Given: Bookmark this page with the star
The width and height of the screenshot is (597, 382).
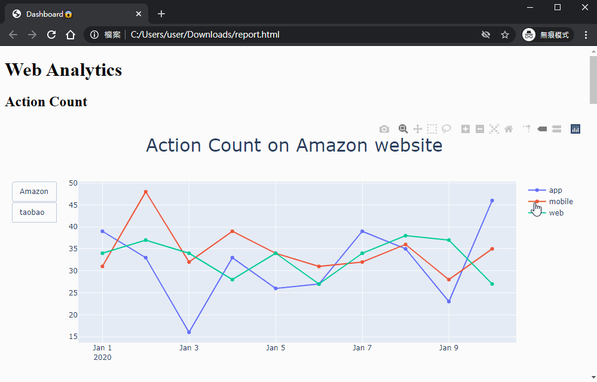Looking at the screenshot, I should click(x=505, y=35).
